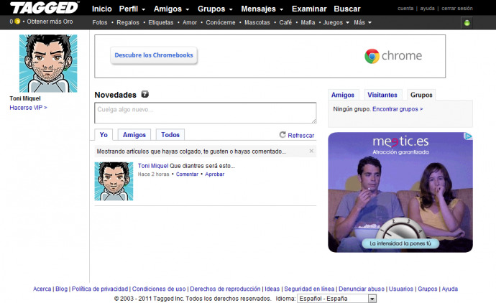
Task: Switch to the Visitantes tab
Action: pyautogui.click(x=382, y=95)
